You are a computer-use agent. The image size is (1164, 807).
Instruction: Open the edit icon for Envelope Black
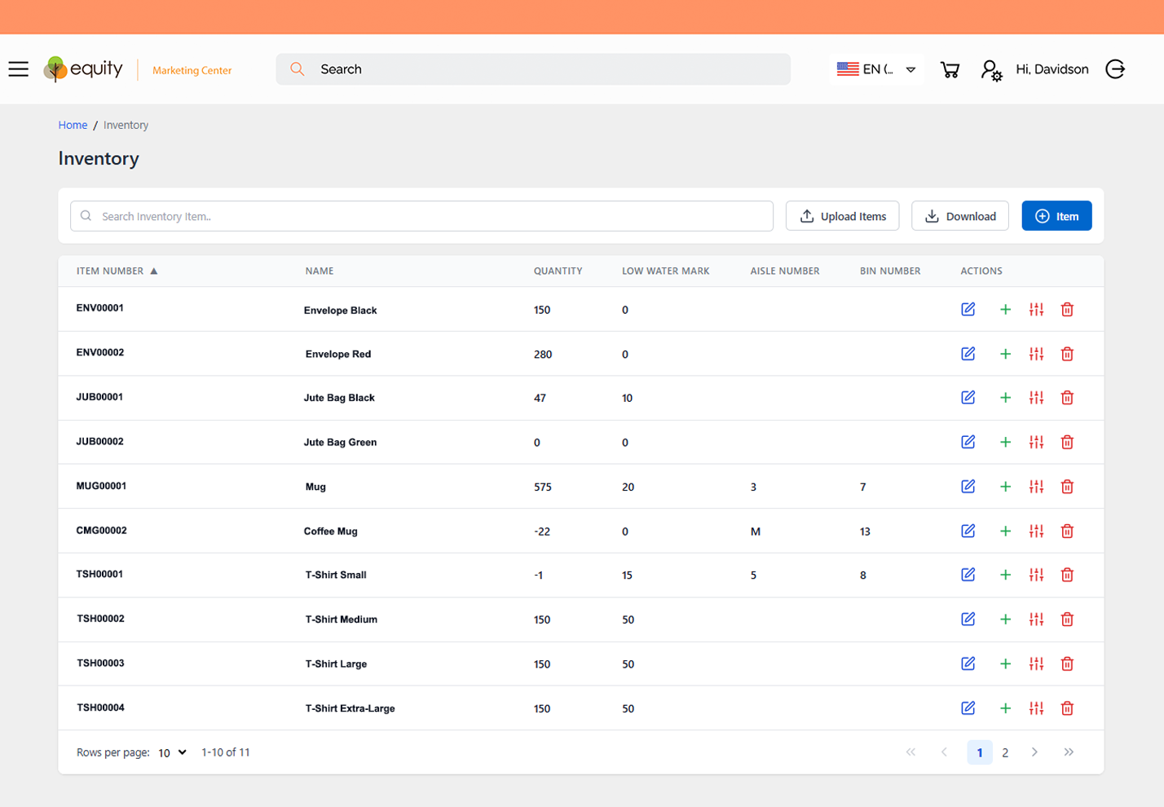968,310
